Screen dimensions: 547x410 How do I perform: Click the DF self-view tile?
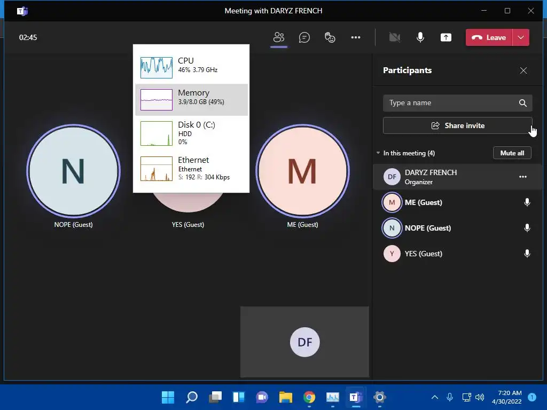[x=304, y=342]
